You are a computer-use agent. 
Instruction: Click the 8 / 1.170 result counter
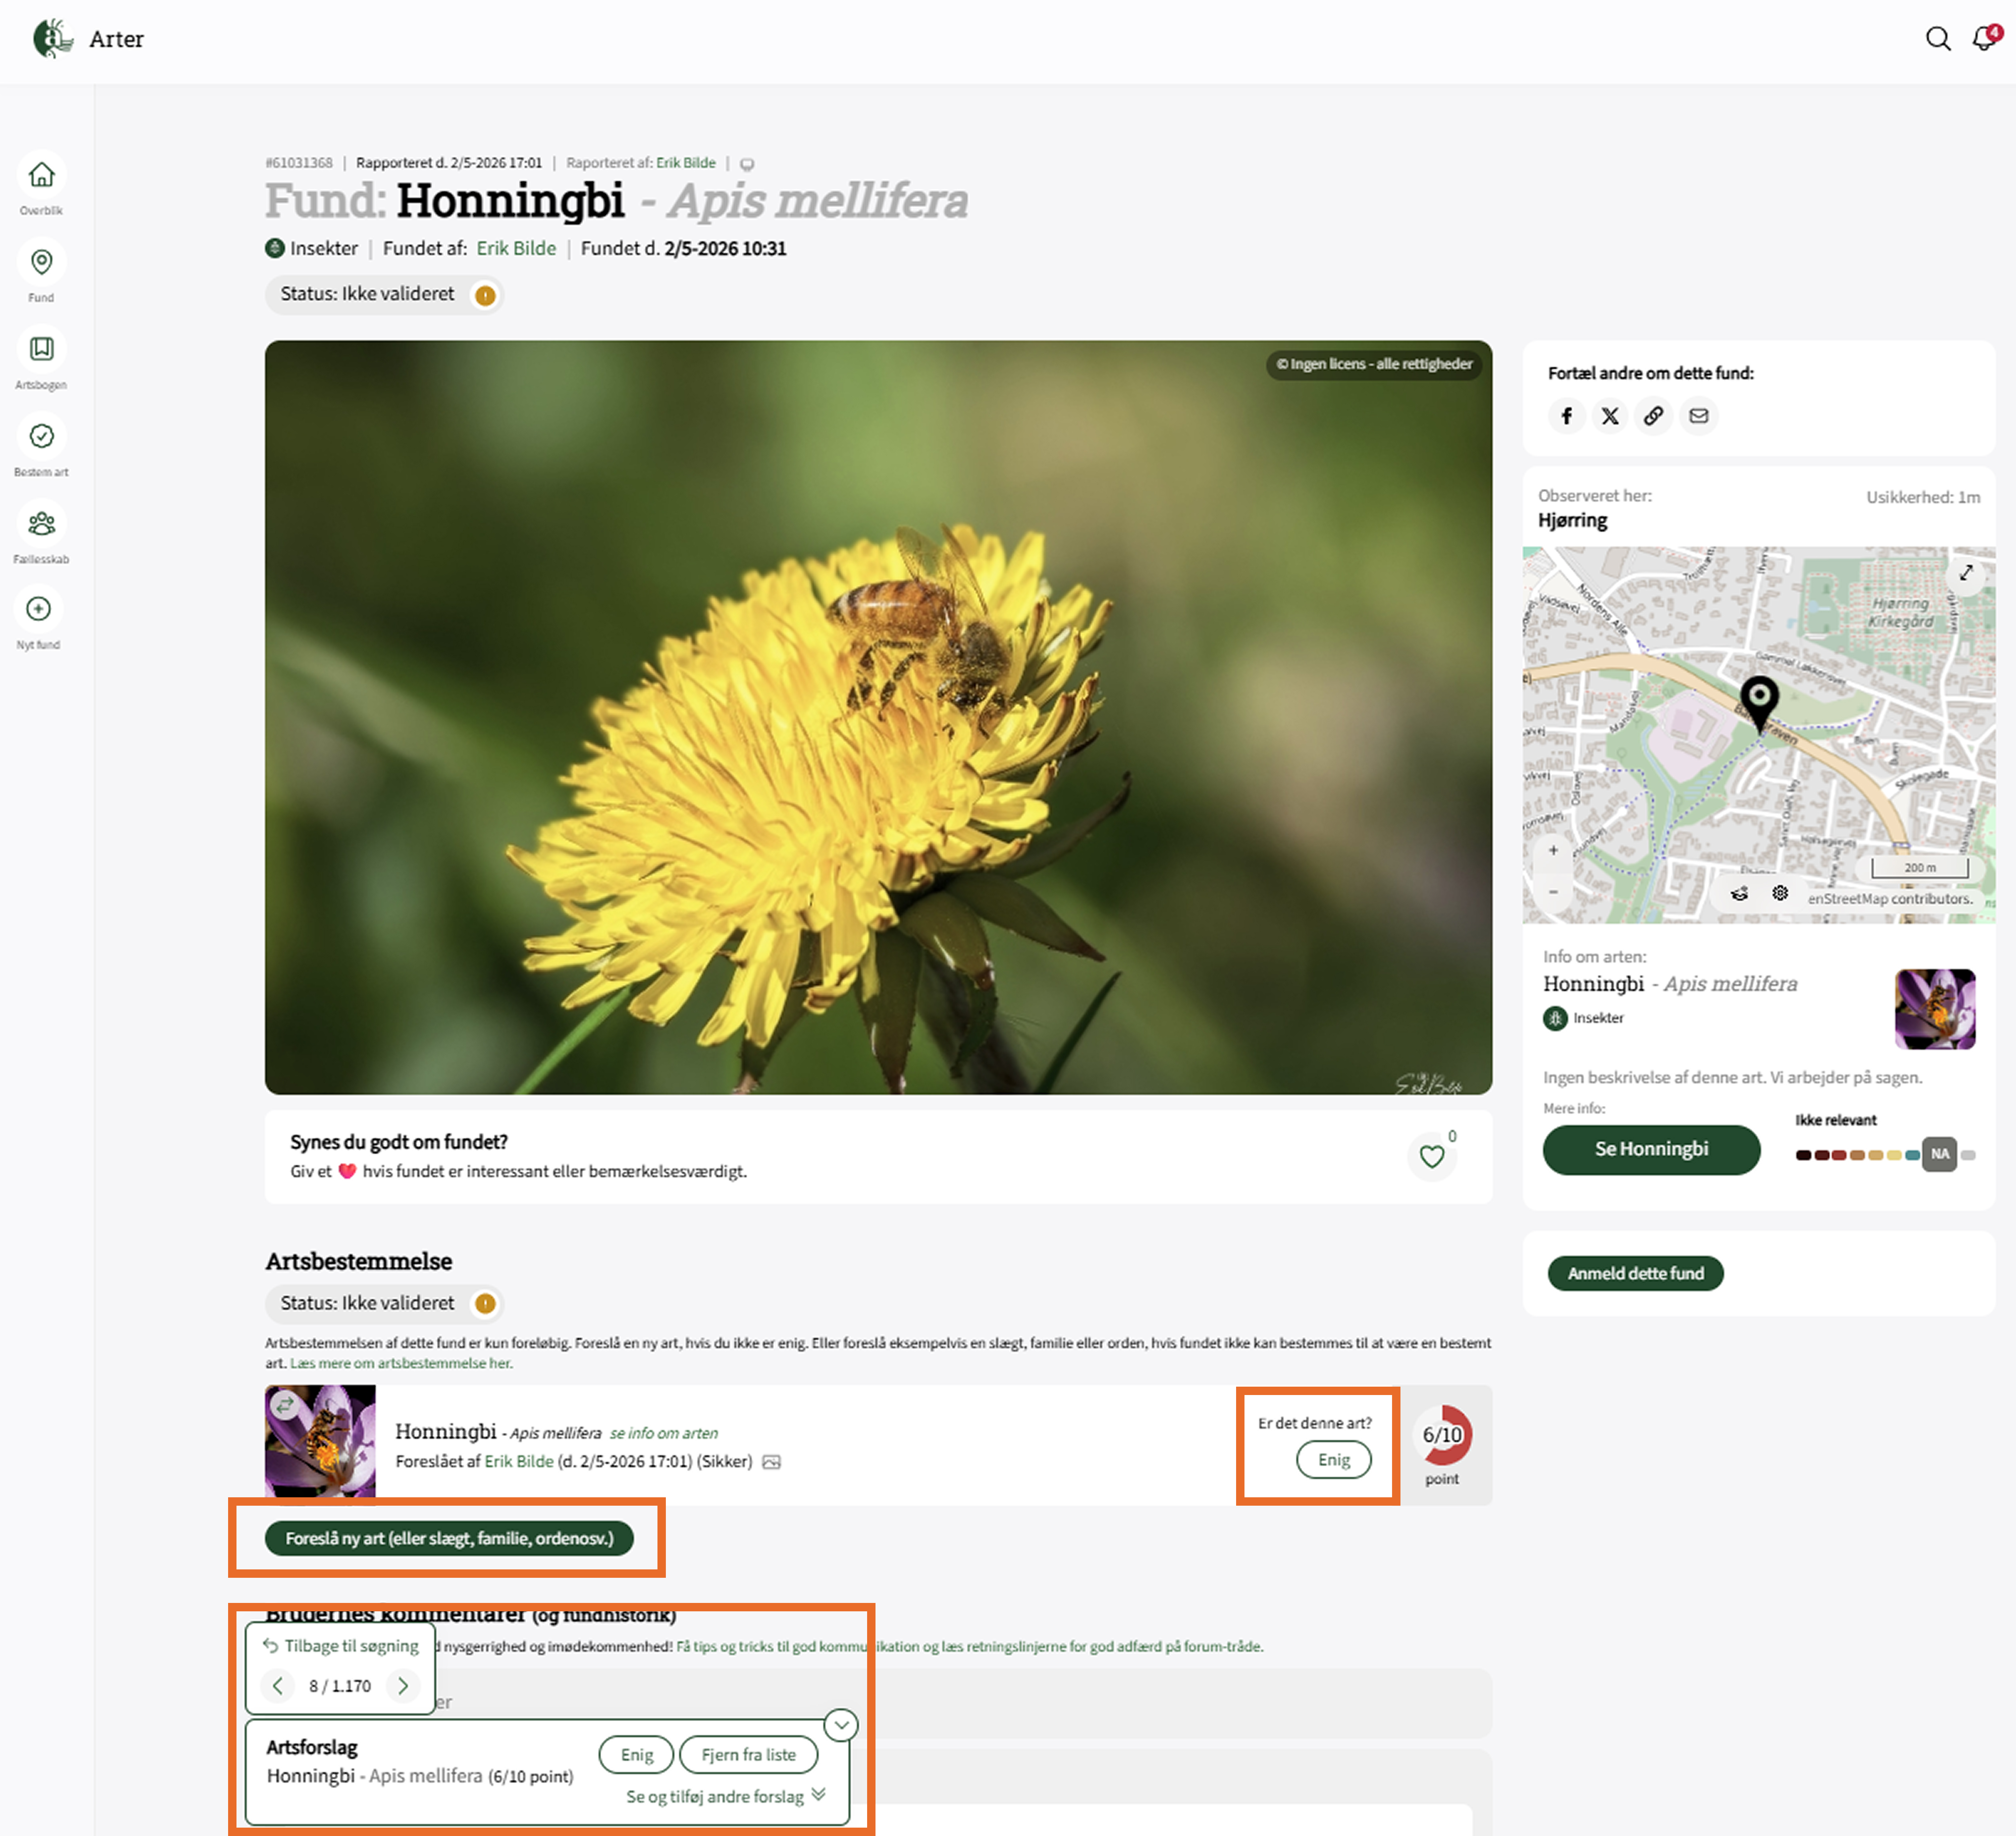(340, 1686)
